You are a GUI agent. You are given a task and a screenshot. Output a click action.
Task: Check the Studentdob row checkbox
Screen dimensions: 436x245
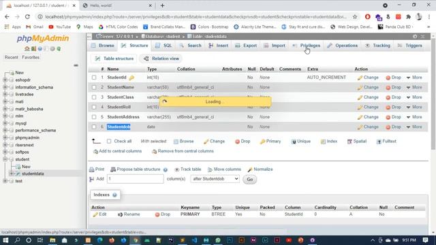[94, 127]
